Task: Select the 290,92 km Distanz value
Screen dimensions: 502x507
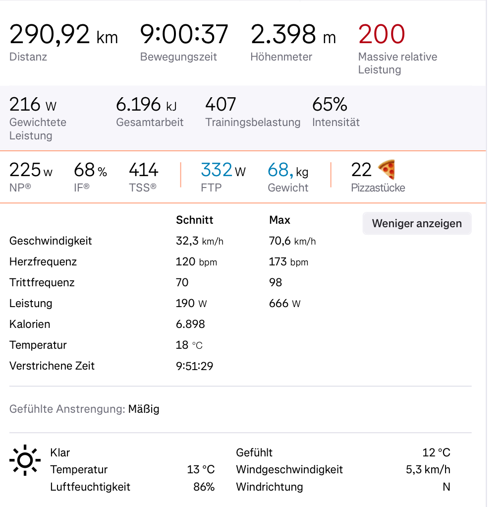Action: [x=63, y=34]
